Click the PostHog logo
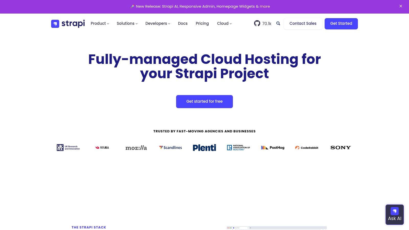This screenshot has height=230, width=409. (273, 147)
